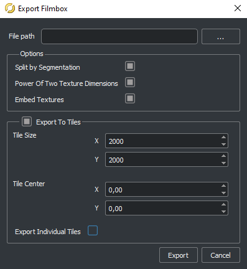
Task: Enable Split by Segmentation checkbox
Action: pos(130,66)
